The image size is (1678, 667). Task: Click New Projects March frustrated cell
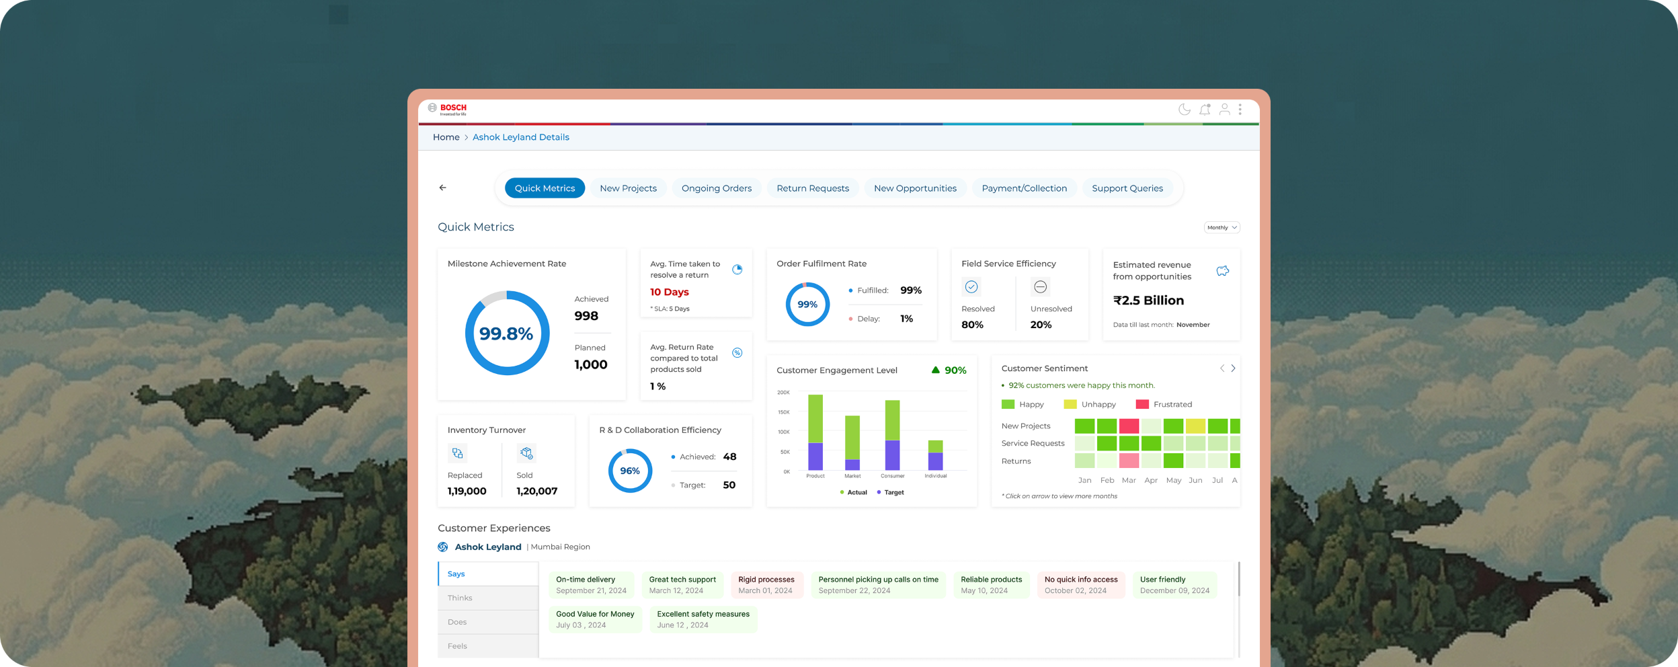[x=1129, y=426]
